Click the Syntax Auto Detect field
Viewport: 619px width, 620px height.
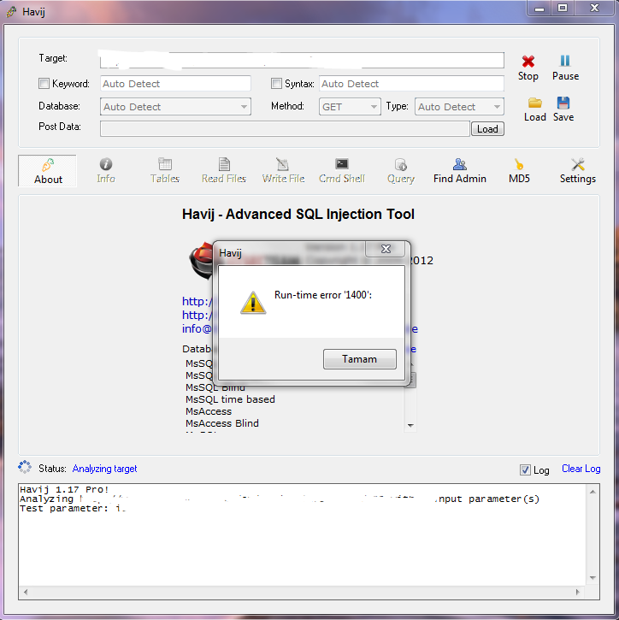coord(411,84)
